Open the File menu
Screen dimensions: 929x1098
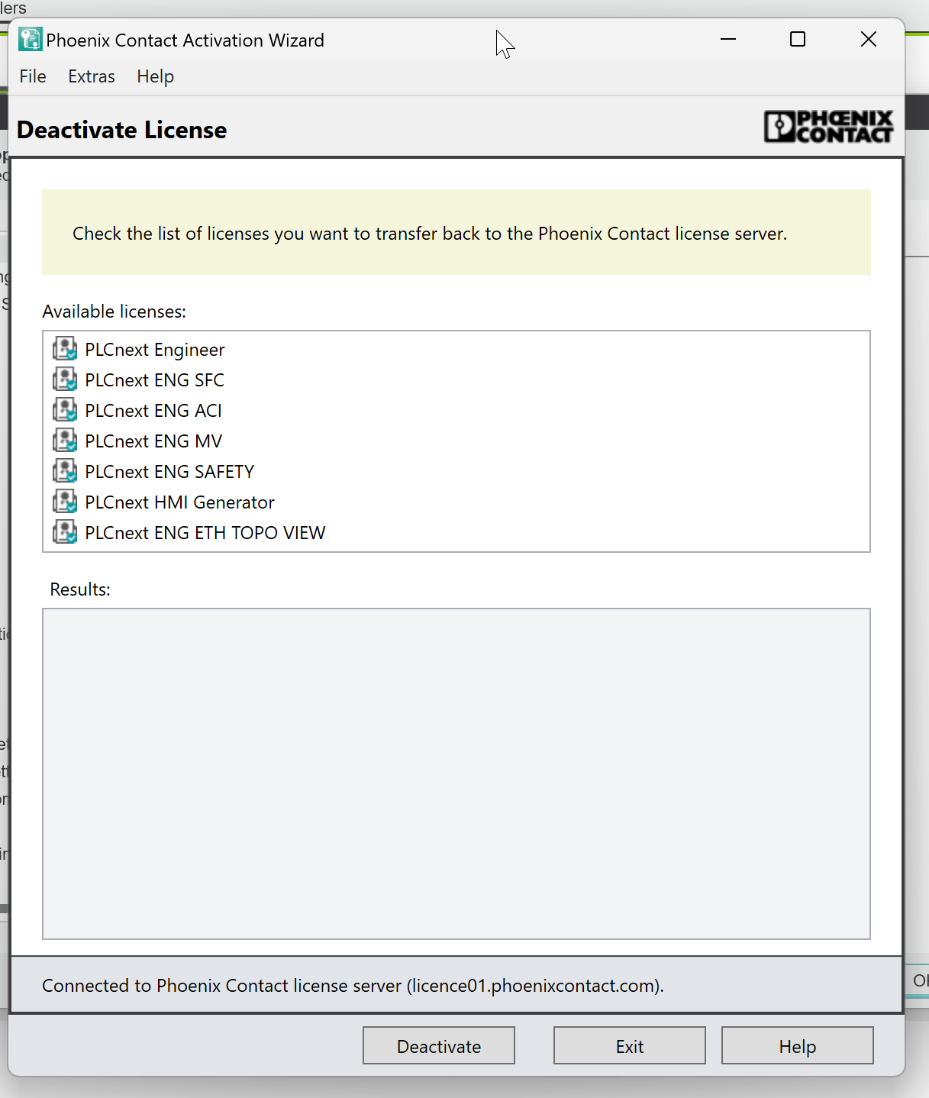[33, 76]
